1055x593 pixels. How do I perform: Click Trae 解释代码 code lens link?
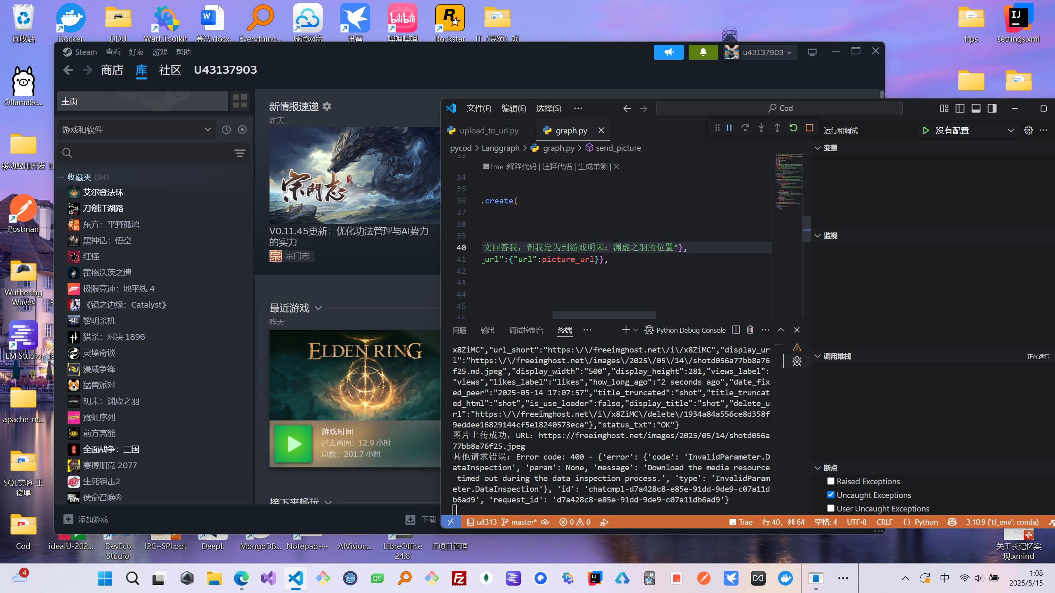point(521,167)
